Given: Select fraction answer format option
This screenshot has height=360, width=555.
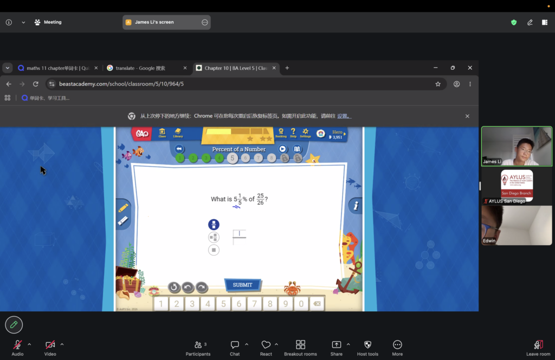Looking at the screenshot, I should coord(214,225).
